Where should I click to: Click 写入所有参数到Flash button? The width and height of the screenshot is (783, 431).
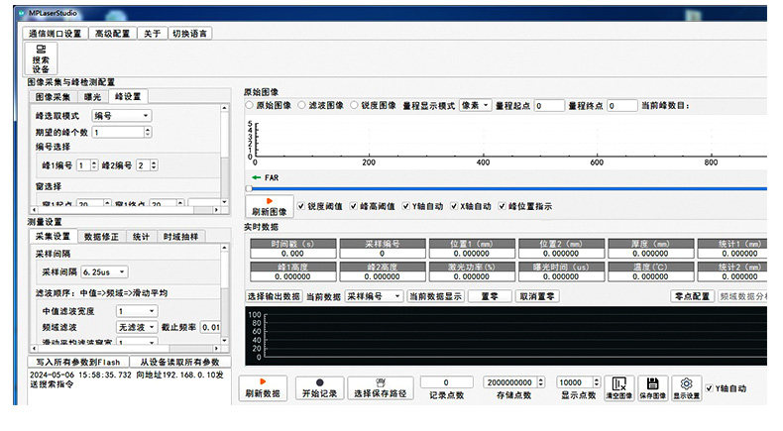click(x=78, y=362)
